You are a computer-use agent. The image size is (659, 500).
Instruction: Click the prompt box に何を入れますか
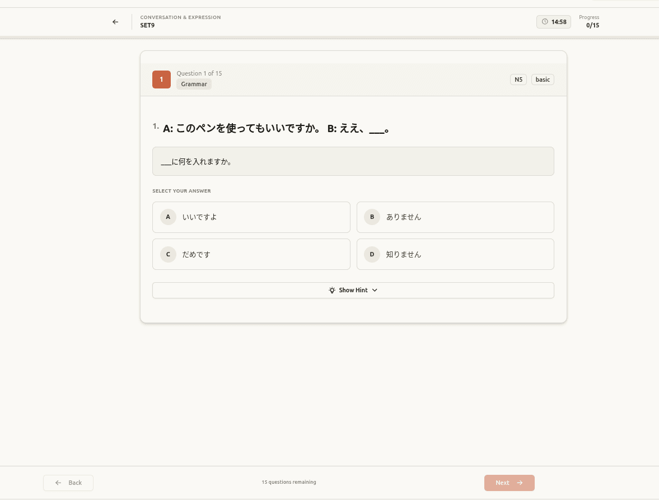click(x=353, y=161)
